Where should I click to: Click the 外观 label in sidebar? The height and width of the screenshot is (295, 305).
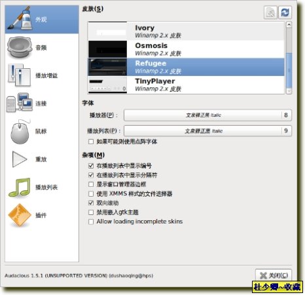[41, 20]
